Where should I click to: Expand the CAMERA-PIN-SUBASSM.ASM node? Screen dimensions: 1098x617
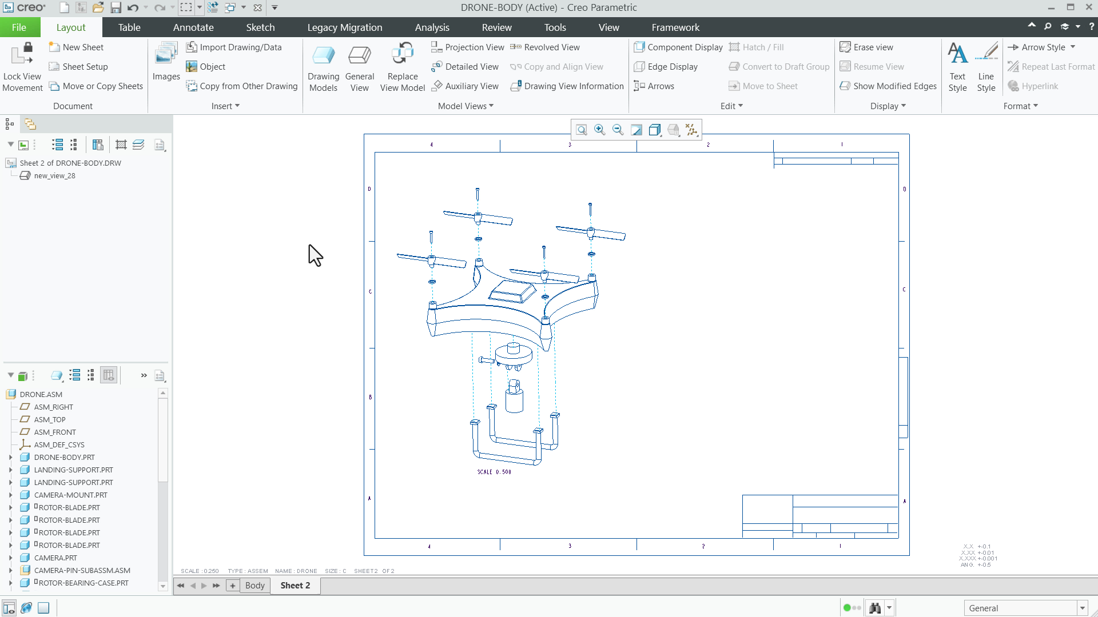point(10,570)
